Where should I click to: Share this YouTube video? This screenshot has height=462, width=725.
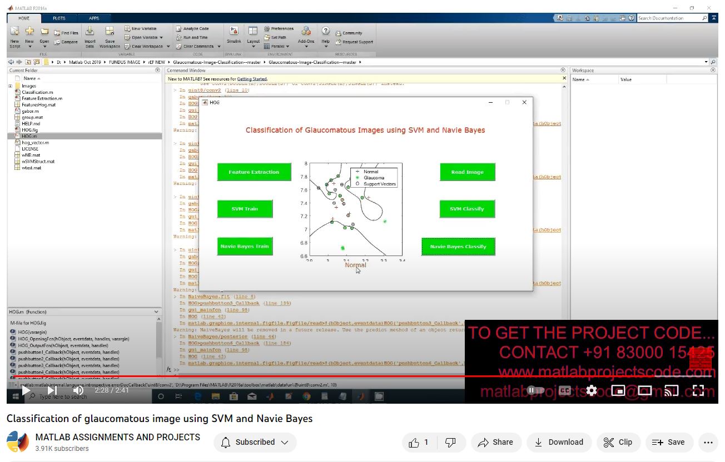point(495,442)
